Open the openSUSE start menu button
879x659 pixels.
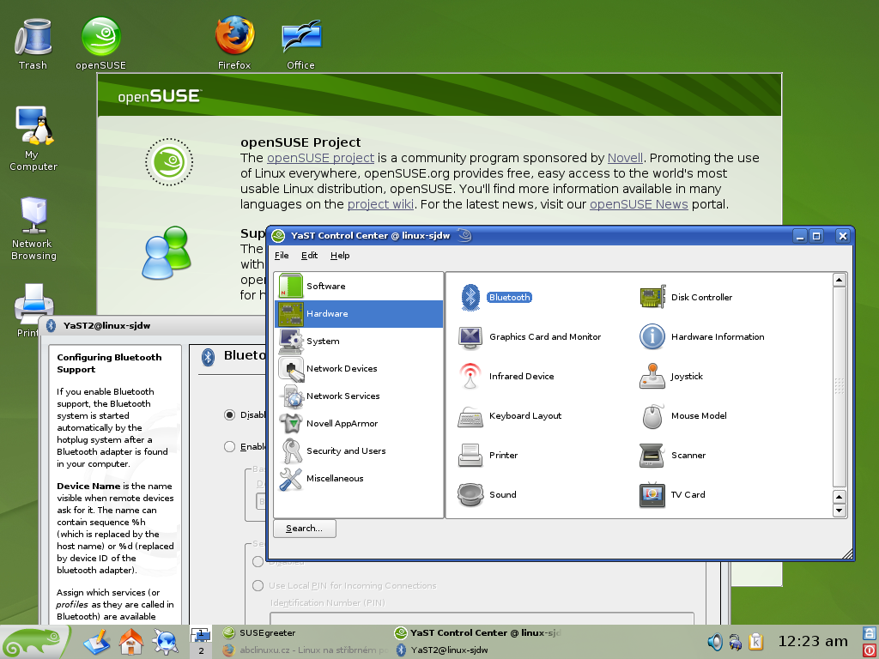[x=34, y=642]
